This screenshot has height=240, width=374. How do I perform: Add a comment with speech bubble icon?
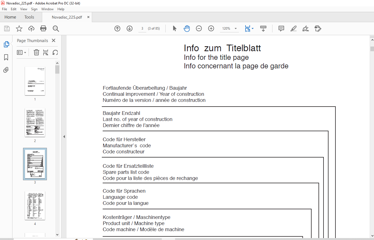point(281,29)
